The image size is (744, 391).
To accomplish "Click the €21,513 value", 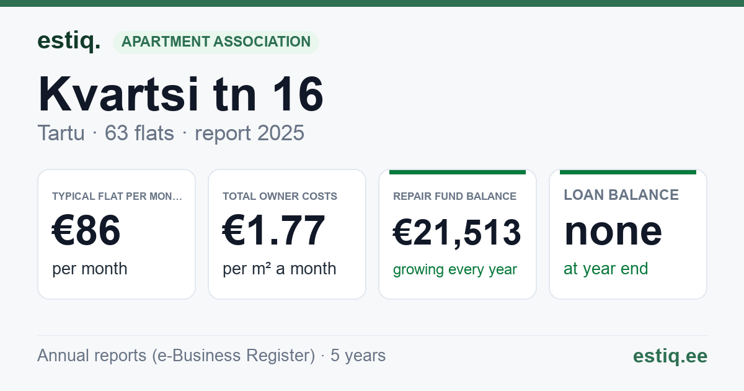I will pos(457,233).
